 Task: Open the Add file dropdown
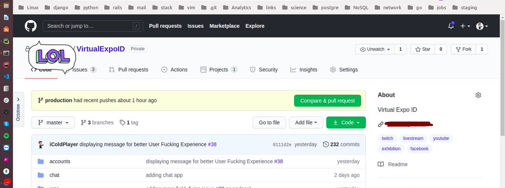pos(306,122)
